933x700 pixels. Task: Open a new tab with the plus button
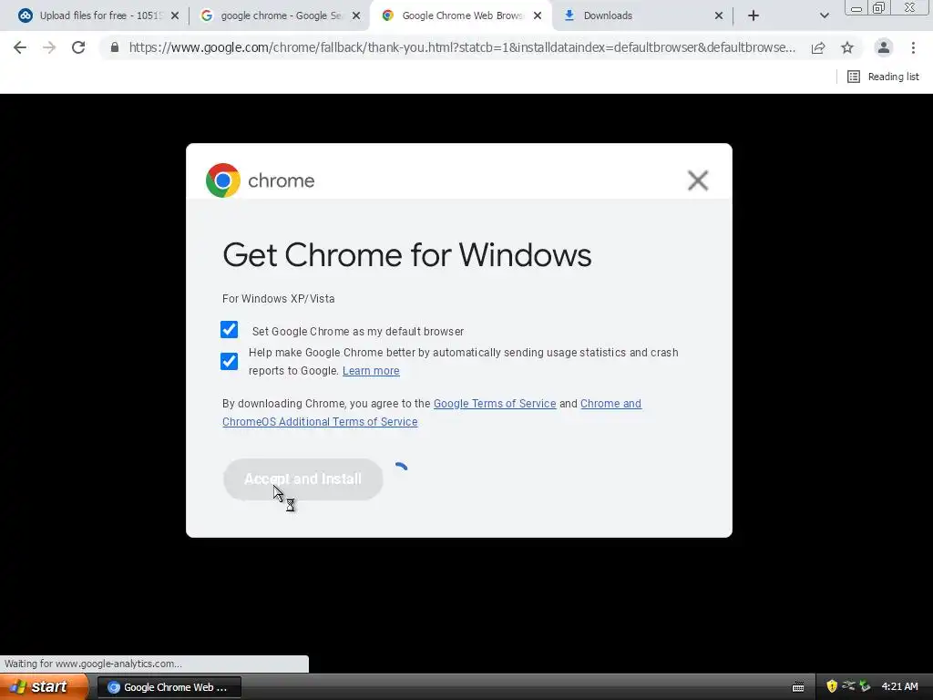(x=754, y=15)
